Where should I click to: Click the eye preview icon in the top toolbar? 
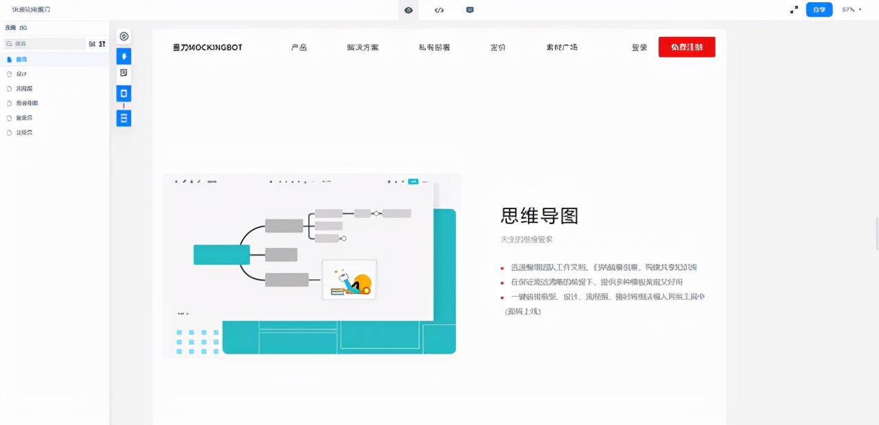[x=408, y=10]
